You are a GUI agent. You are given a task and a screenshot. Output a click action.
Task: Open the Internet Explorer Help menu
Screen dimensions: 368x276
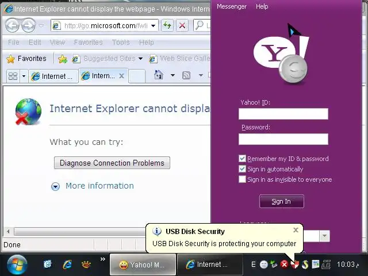click(x=146, y=43)
